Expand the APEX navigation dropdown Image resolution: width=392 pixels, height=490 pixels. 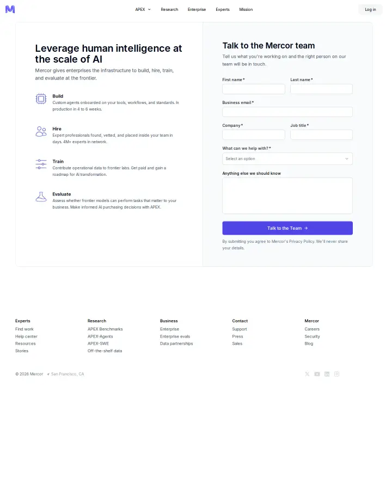pyautogui.click(x=143, y=9)
